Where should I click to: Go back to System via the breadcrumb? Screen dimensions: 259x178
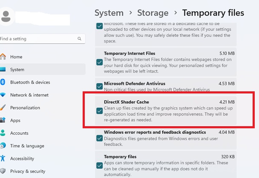click(109, 13)
